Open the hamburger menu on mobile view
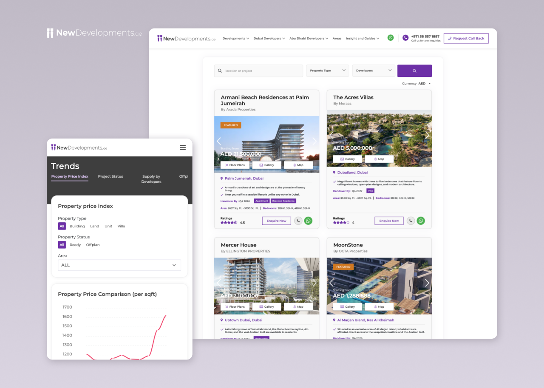 tap(183, 147)
